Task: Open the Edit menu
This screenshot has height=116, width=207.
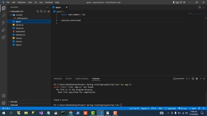Action: [14, 2]
